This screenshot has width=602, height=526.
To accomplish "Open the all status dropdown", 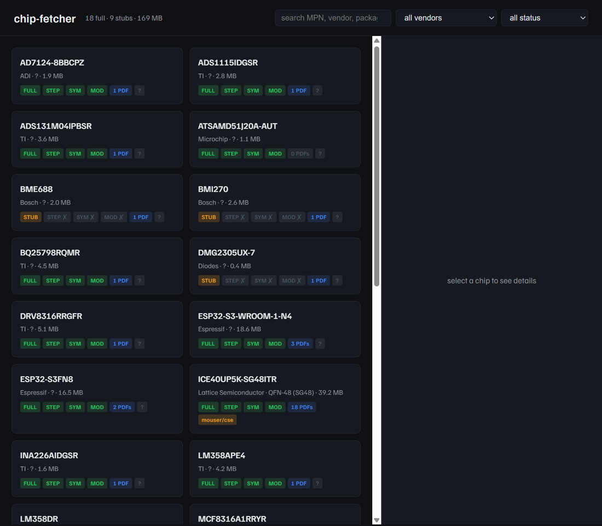I will (545, 18).
